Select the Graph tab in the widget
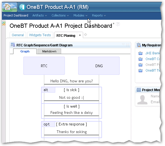The width and height of the screenshot is (165, 146). coord(25,51)
